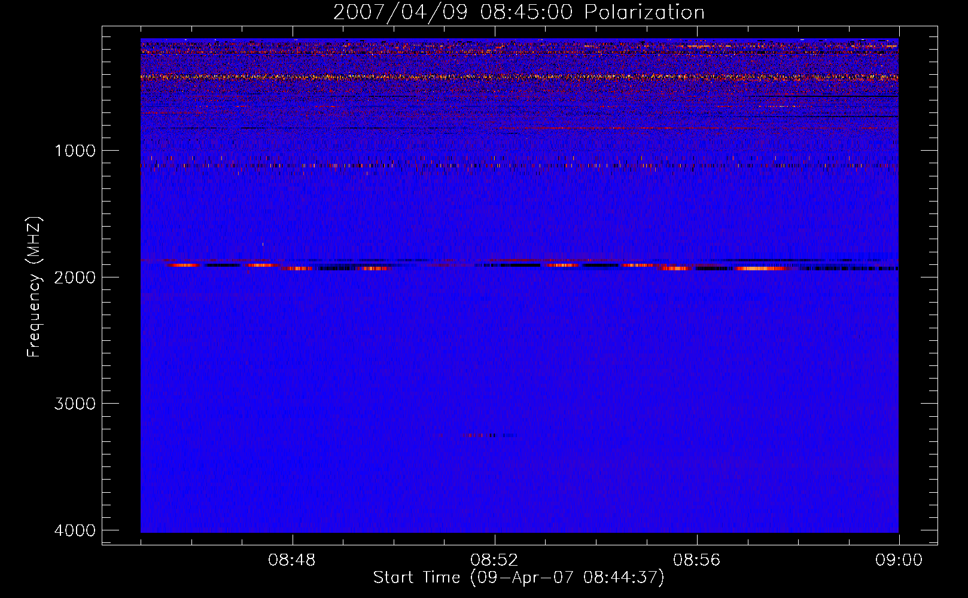This screenshot has height=598, width=968.
Task: Click the plot title '2007/04/09 08:45:00 Polarization'
Action: click(519, 13)
